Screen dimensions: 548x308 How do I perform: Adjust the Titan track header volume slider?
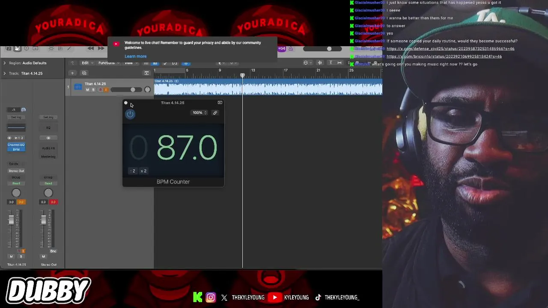[126, 90]
